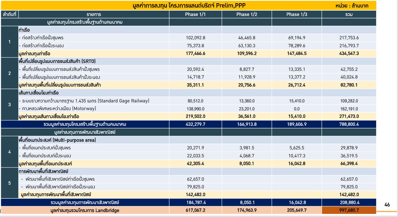Click the Phase 1/2 column header
Viewport: 398px width, 217px height.
click(x=247, y=14)
